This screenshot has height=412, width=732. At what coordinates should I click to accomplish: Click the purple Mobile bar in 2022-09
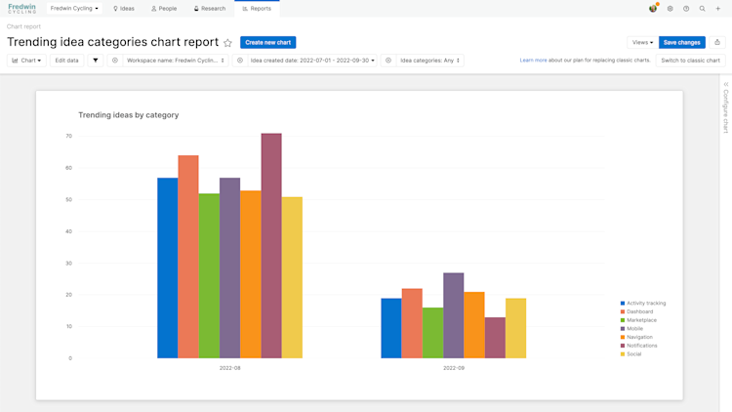click(453, 315)
